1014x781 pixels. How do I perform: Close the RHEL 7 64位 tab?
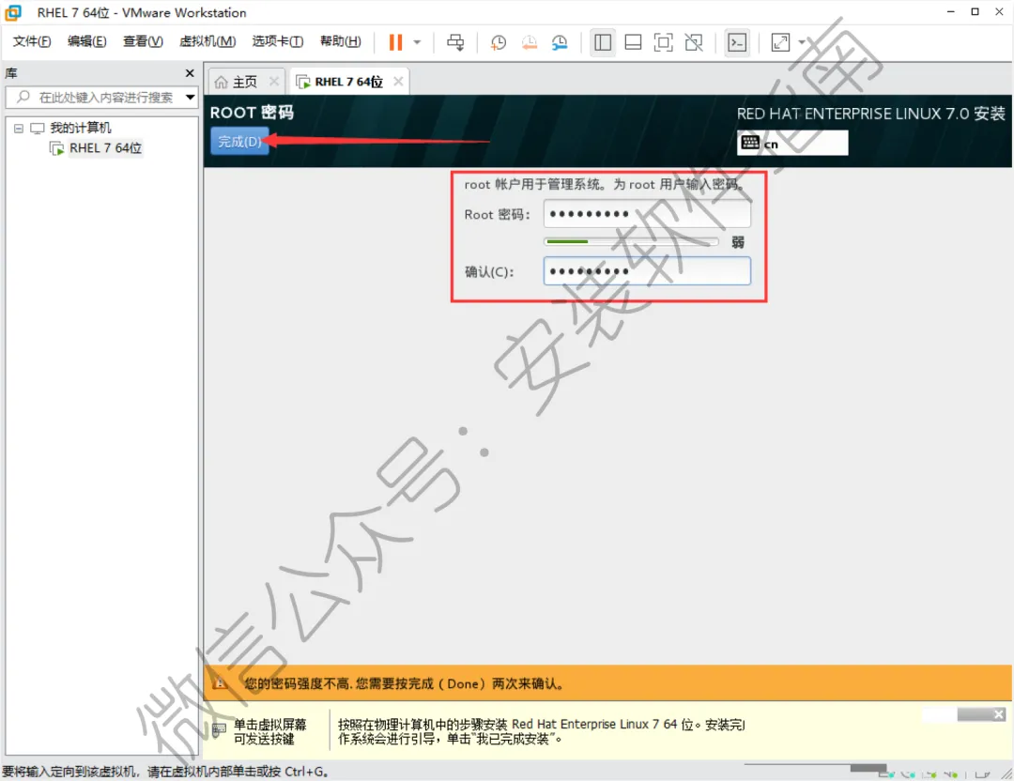click(398, 82)
